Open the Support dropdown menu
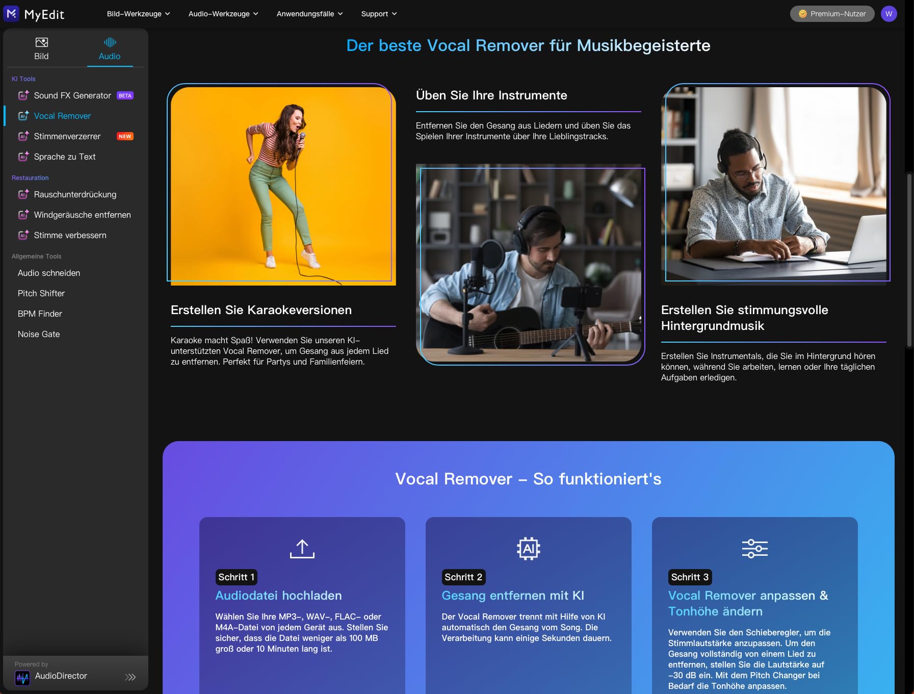914x694 pixels. point(379,14)
